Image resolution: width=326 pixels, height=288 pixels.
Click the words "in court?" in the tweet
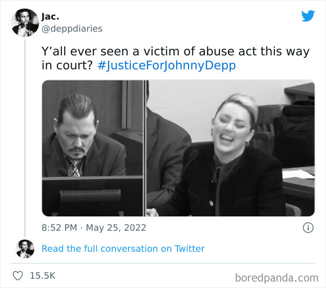click(67, 66)
